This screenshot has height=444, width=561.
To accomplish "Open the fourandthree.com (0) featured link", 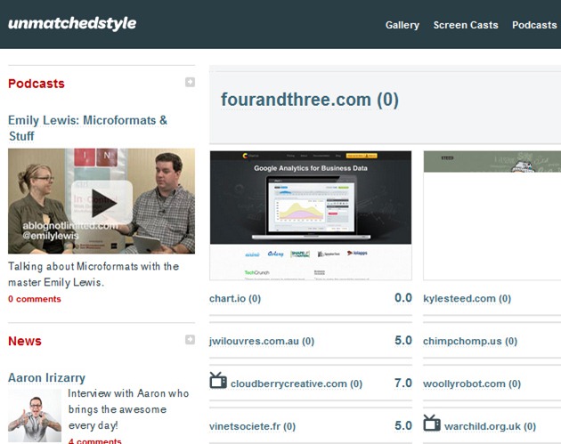I will [x=310, y=100].
